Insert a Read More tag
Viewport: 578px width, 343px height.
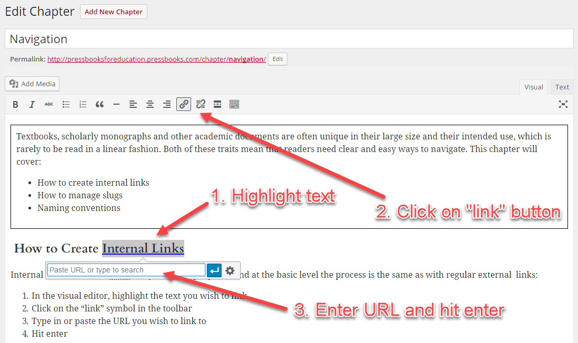tap(217, 105)
